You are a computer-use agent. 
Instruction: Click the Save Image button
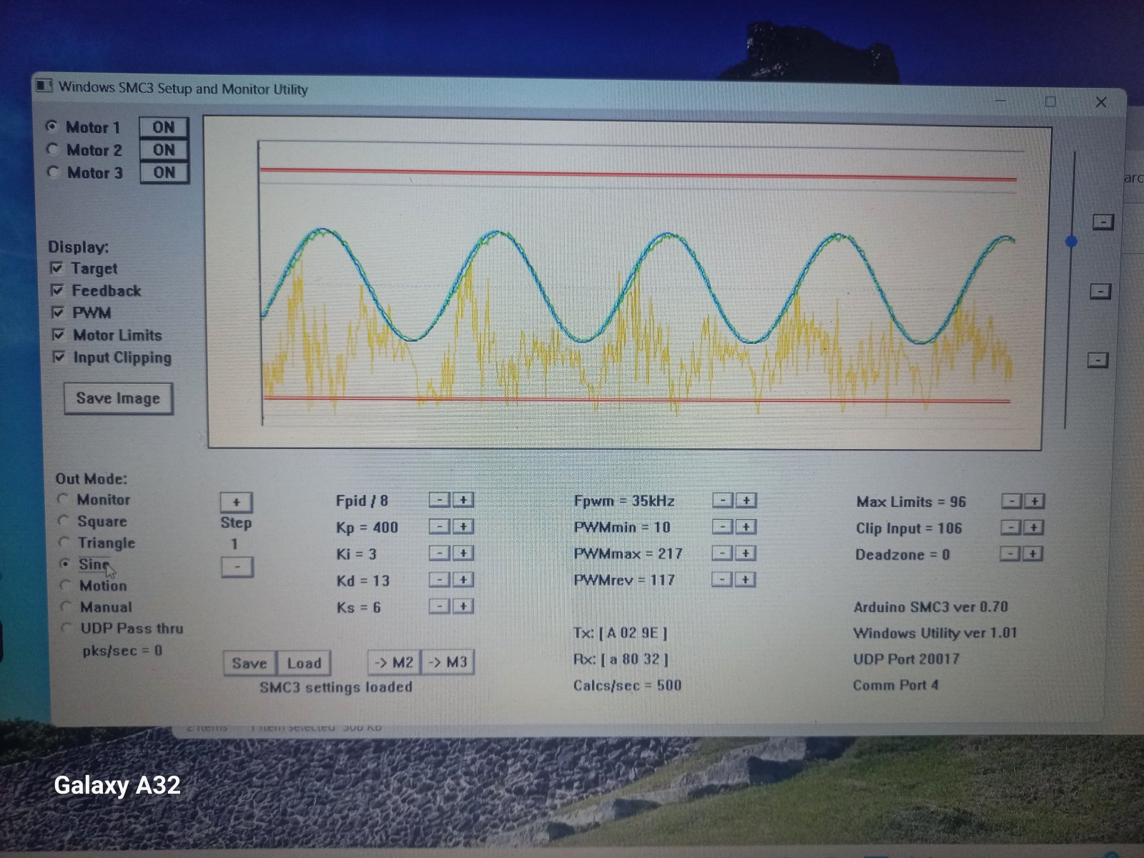(119, 398)
